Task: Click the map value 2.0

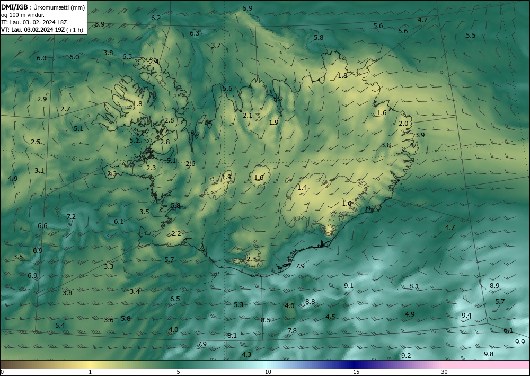Action: pos(403,124)
